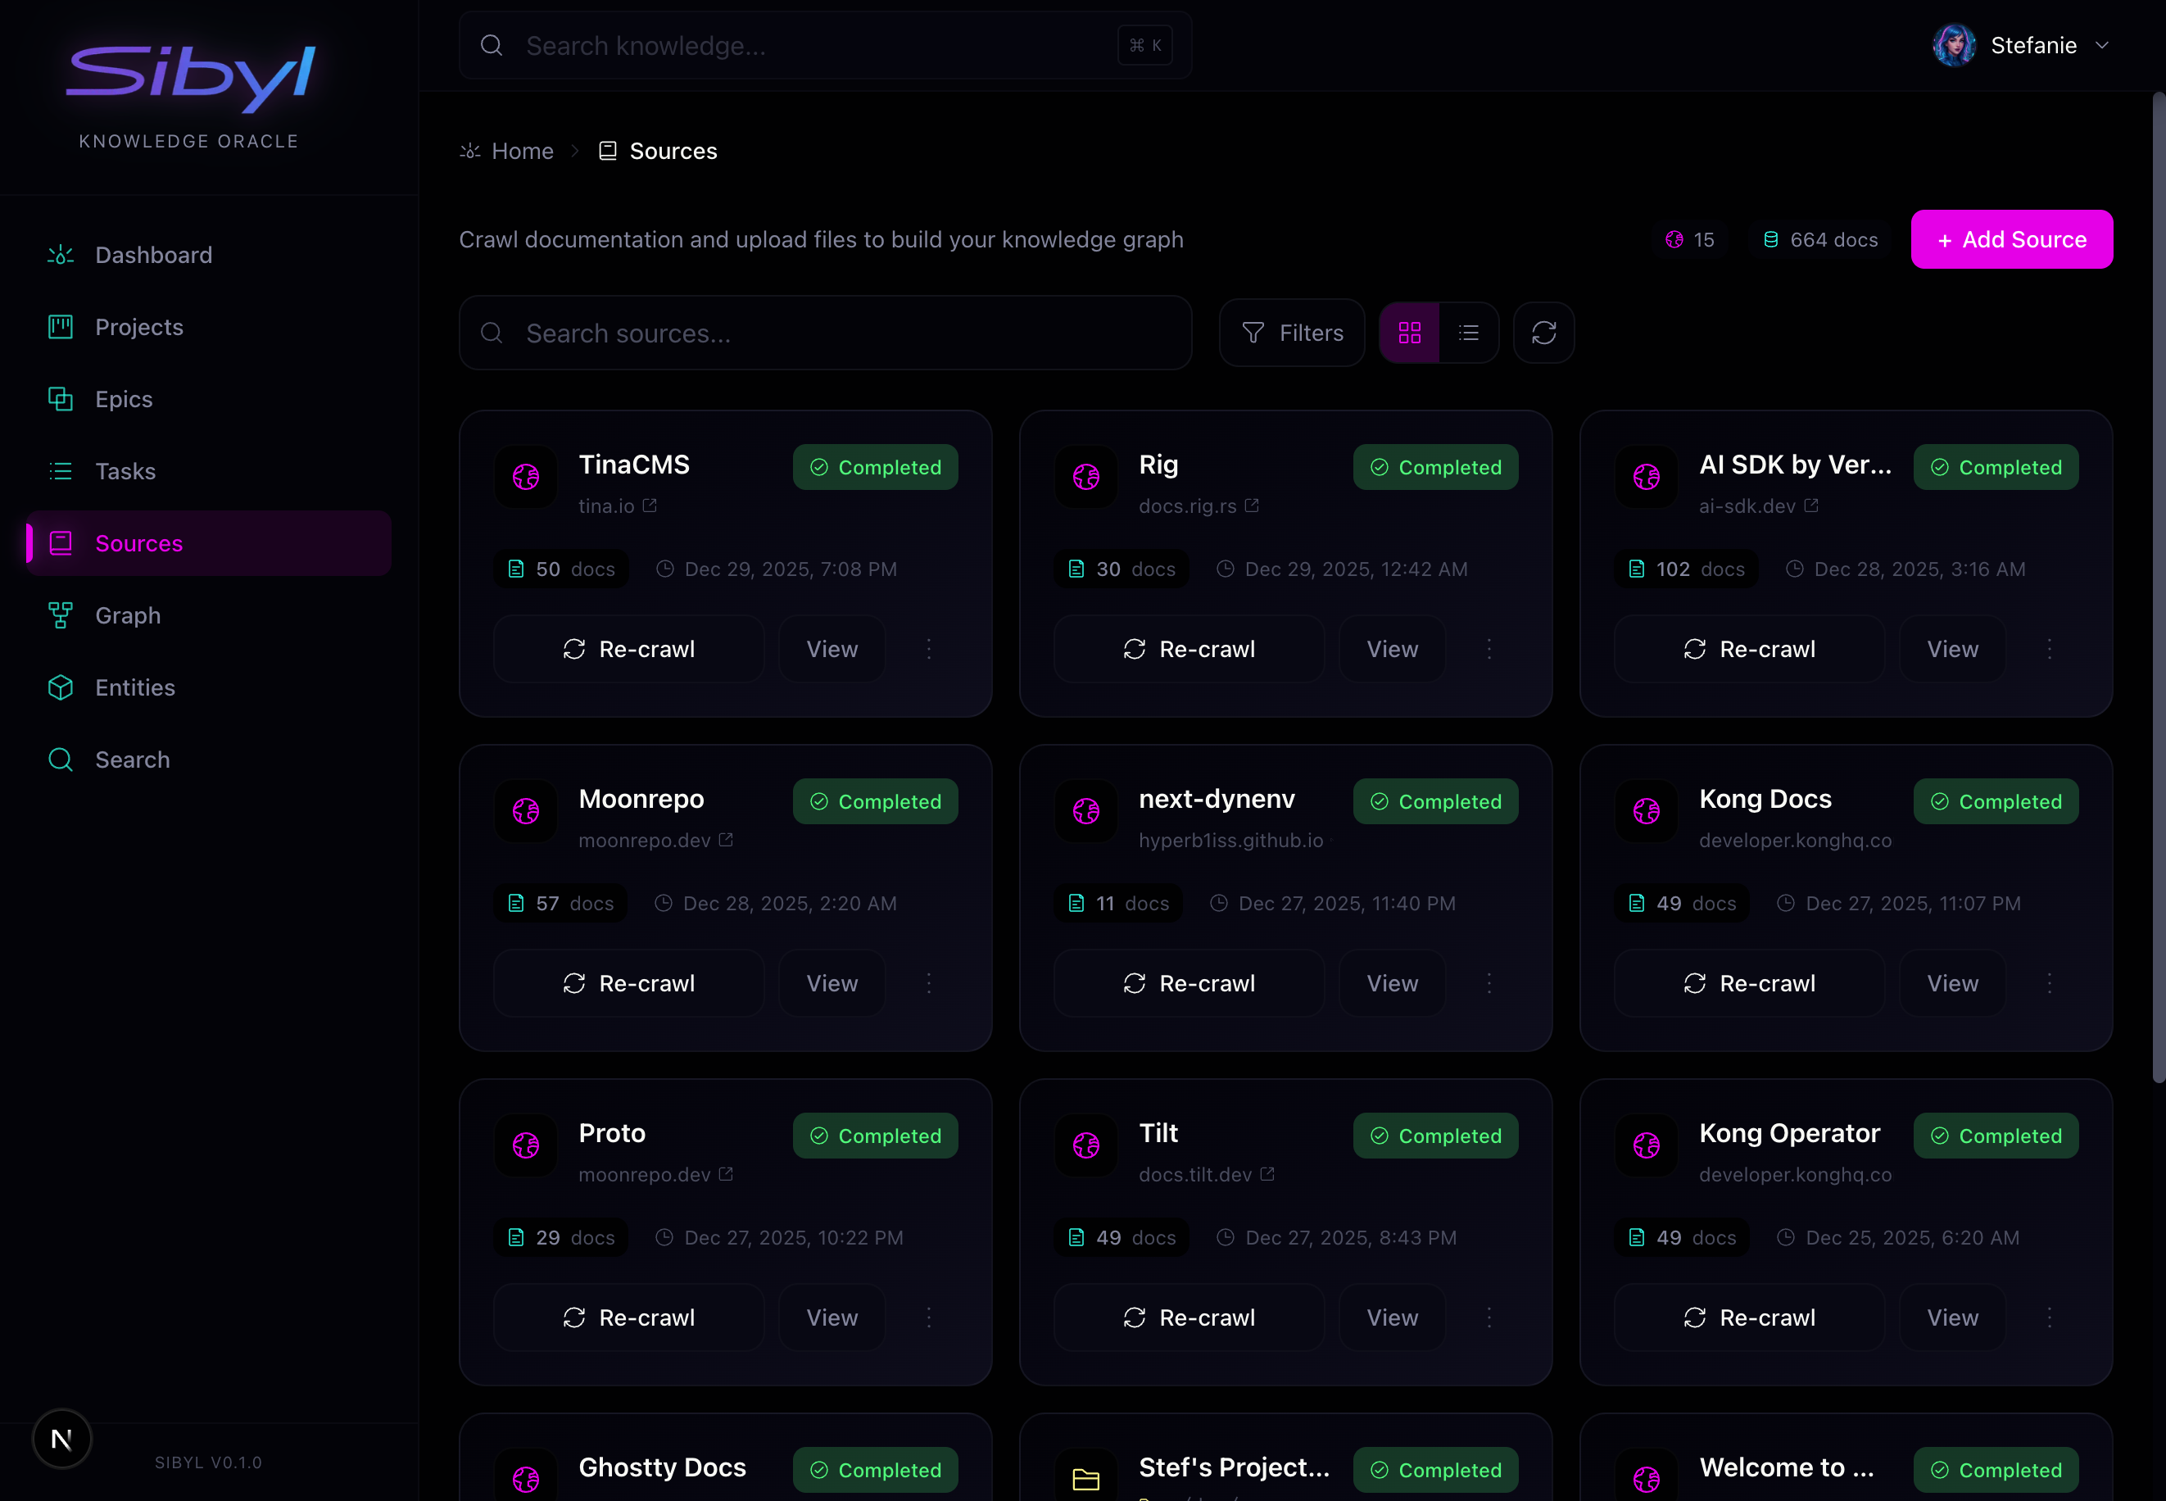The width and height of the screenshot is (2166, 1501).
Task: Click the globe icon on Tilt card
Action: click(x=1085, y=1145)
